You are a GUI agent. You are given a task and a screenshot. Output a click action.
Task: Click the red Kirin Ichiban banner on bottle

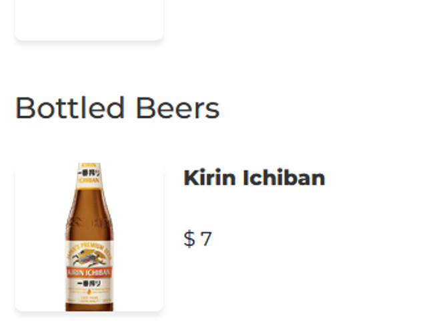89,273
